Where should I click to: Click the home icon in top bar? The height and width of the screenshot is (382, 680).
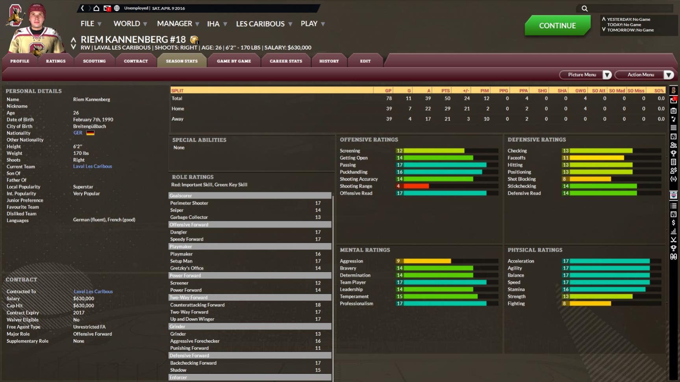click(96, 8)
